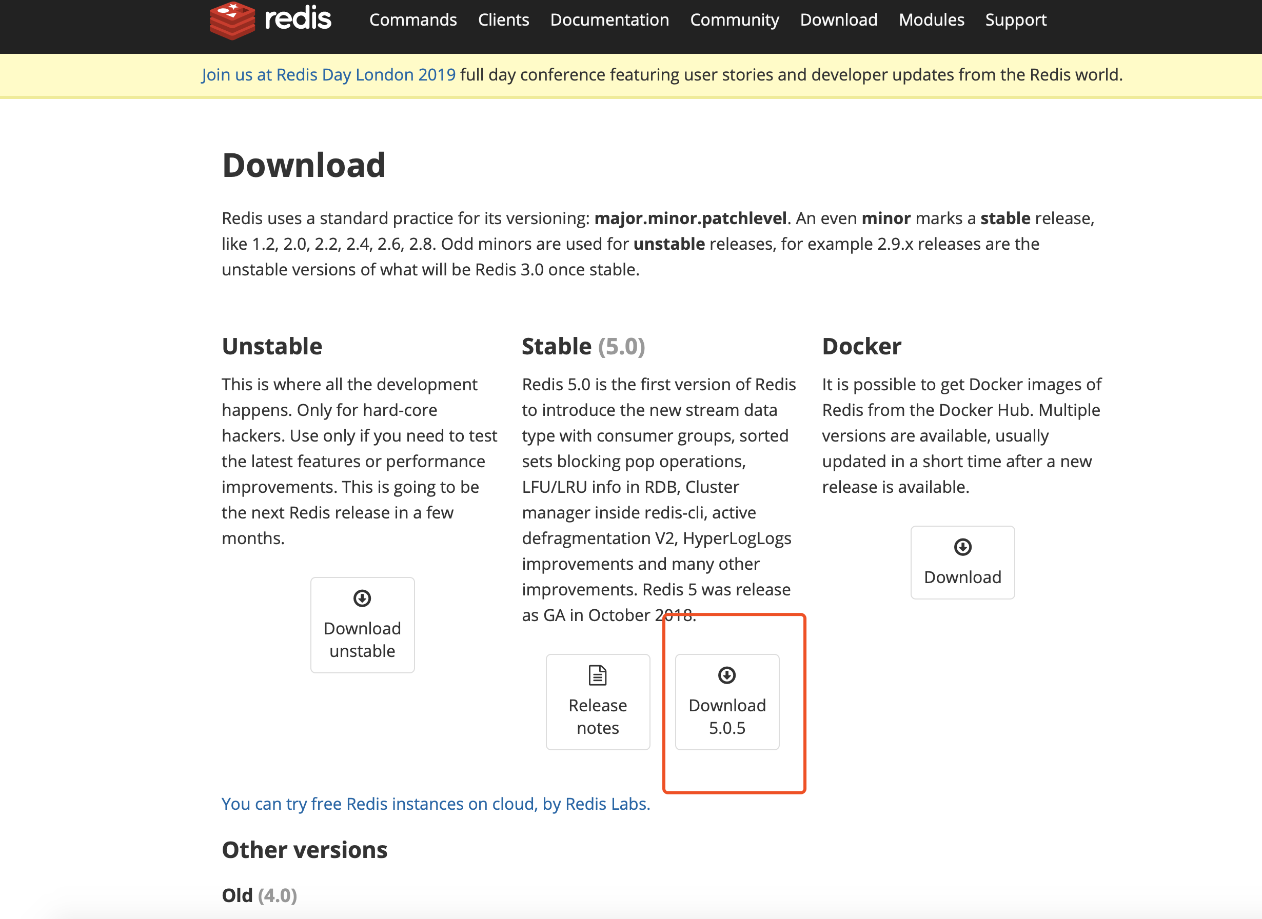Open the Clients page from navigation
The image size is (1262, 919).
(x=503, y=20)
